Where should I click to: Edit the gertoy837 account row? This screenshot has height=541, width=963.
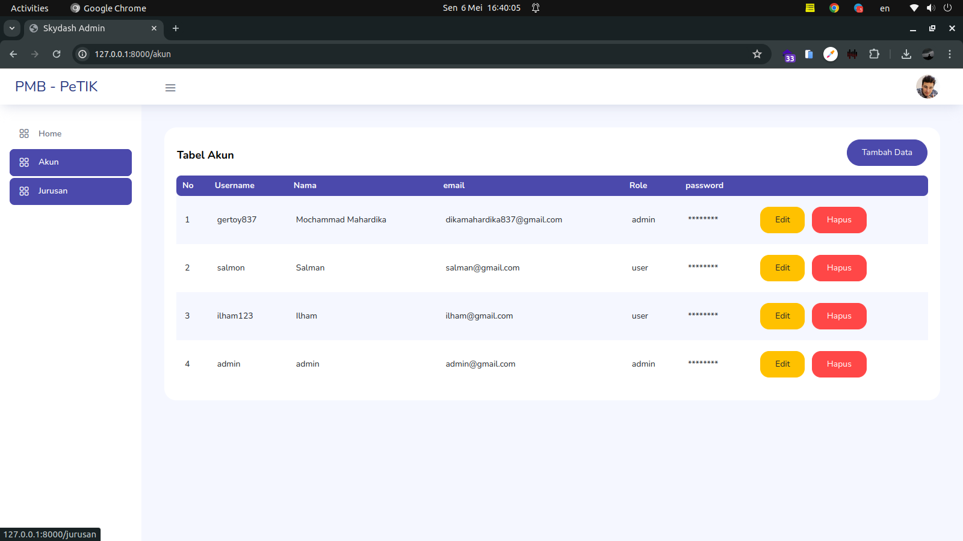click(782, 220)
